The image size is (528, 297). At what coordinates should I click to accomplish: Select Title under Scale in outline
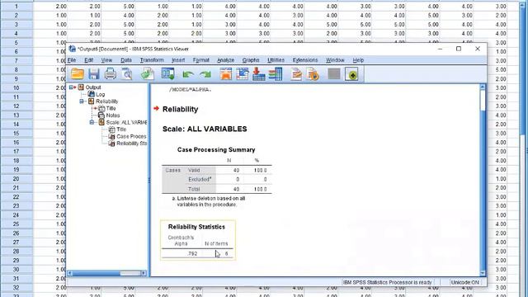121,130
